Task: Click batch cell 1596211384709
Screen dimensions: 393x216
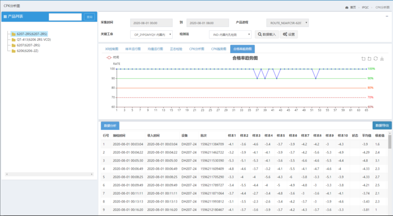Action: pyautogui.click(x=212, y=144)
